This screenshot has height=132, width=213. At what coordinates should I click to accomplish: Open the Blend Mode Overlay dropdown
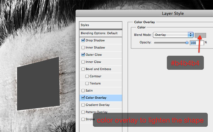(173, 35)
